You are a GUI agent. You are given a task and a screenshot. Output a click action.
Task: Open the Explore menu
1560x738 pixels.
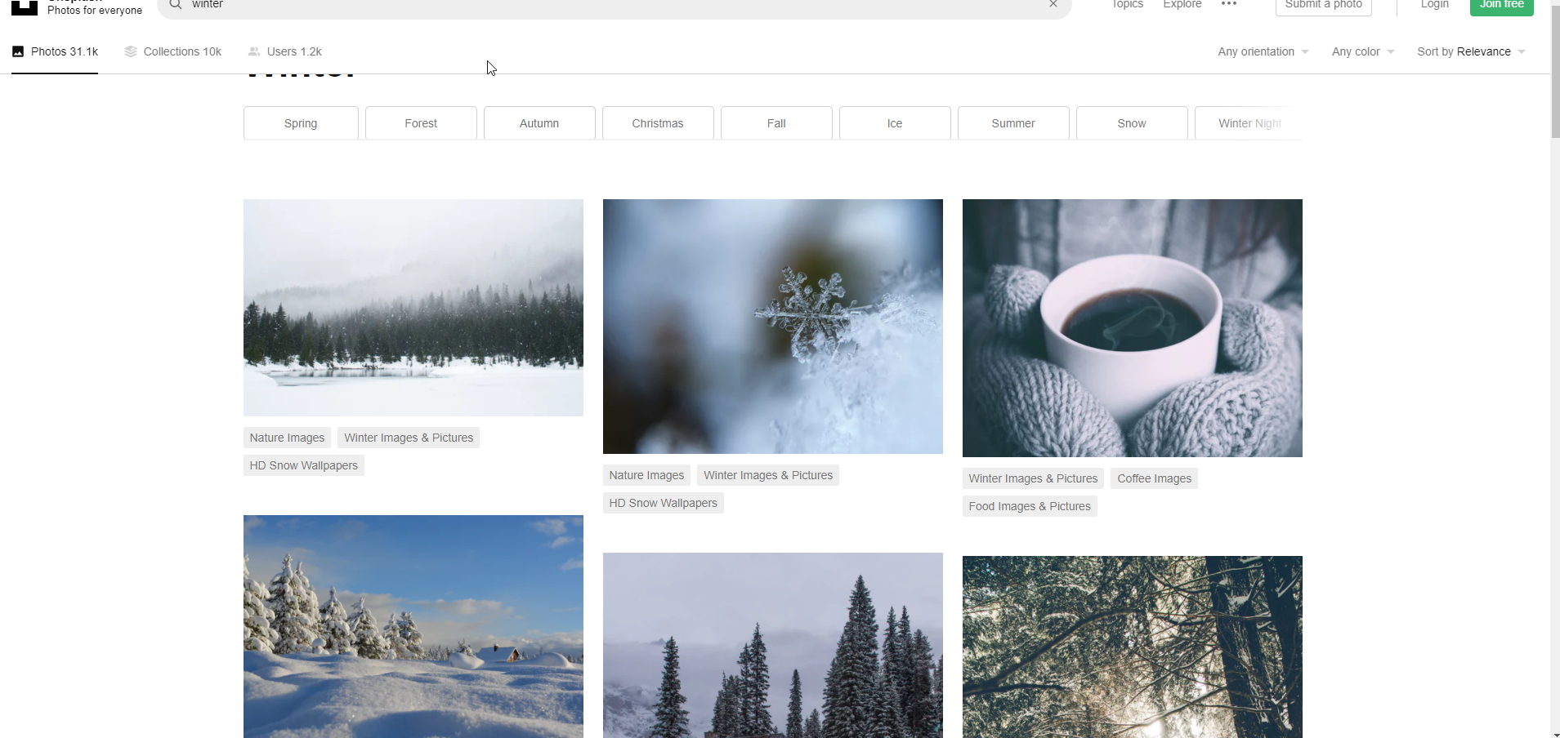[1182, 4]
